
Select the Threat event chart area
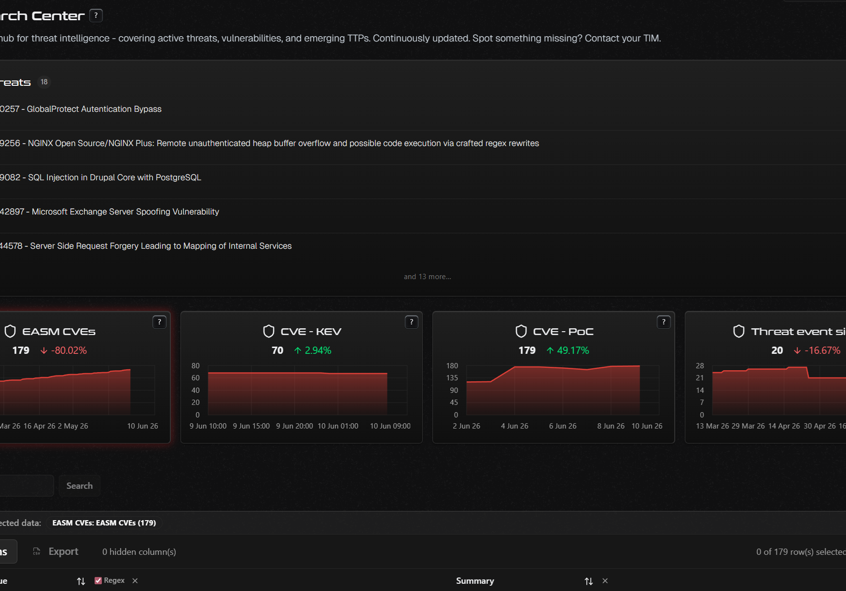pos(779,390)
